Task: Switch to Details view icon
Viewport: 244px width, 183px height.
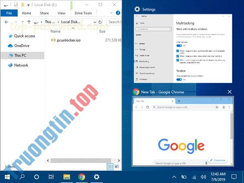Action: (110, 167)
